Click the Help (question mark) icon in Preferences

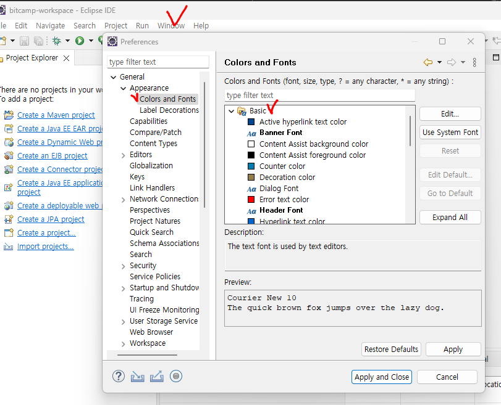[119, 376]
